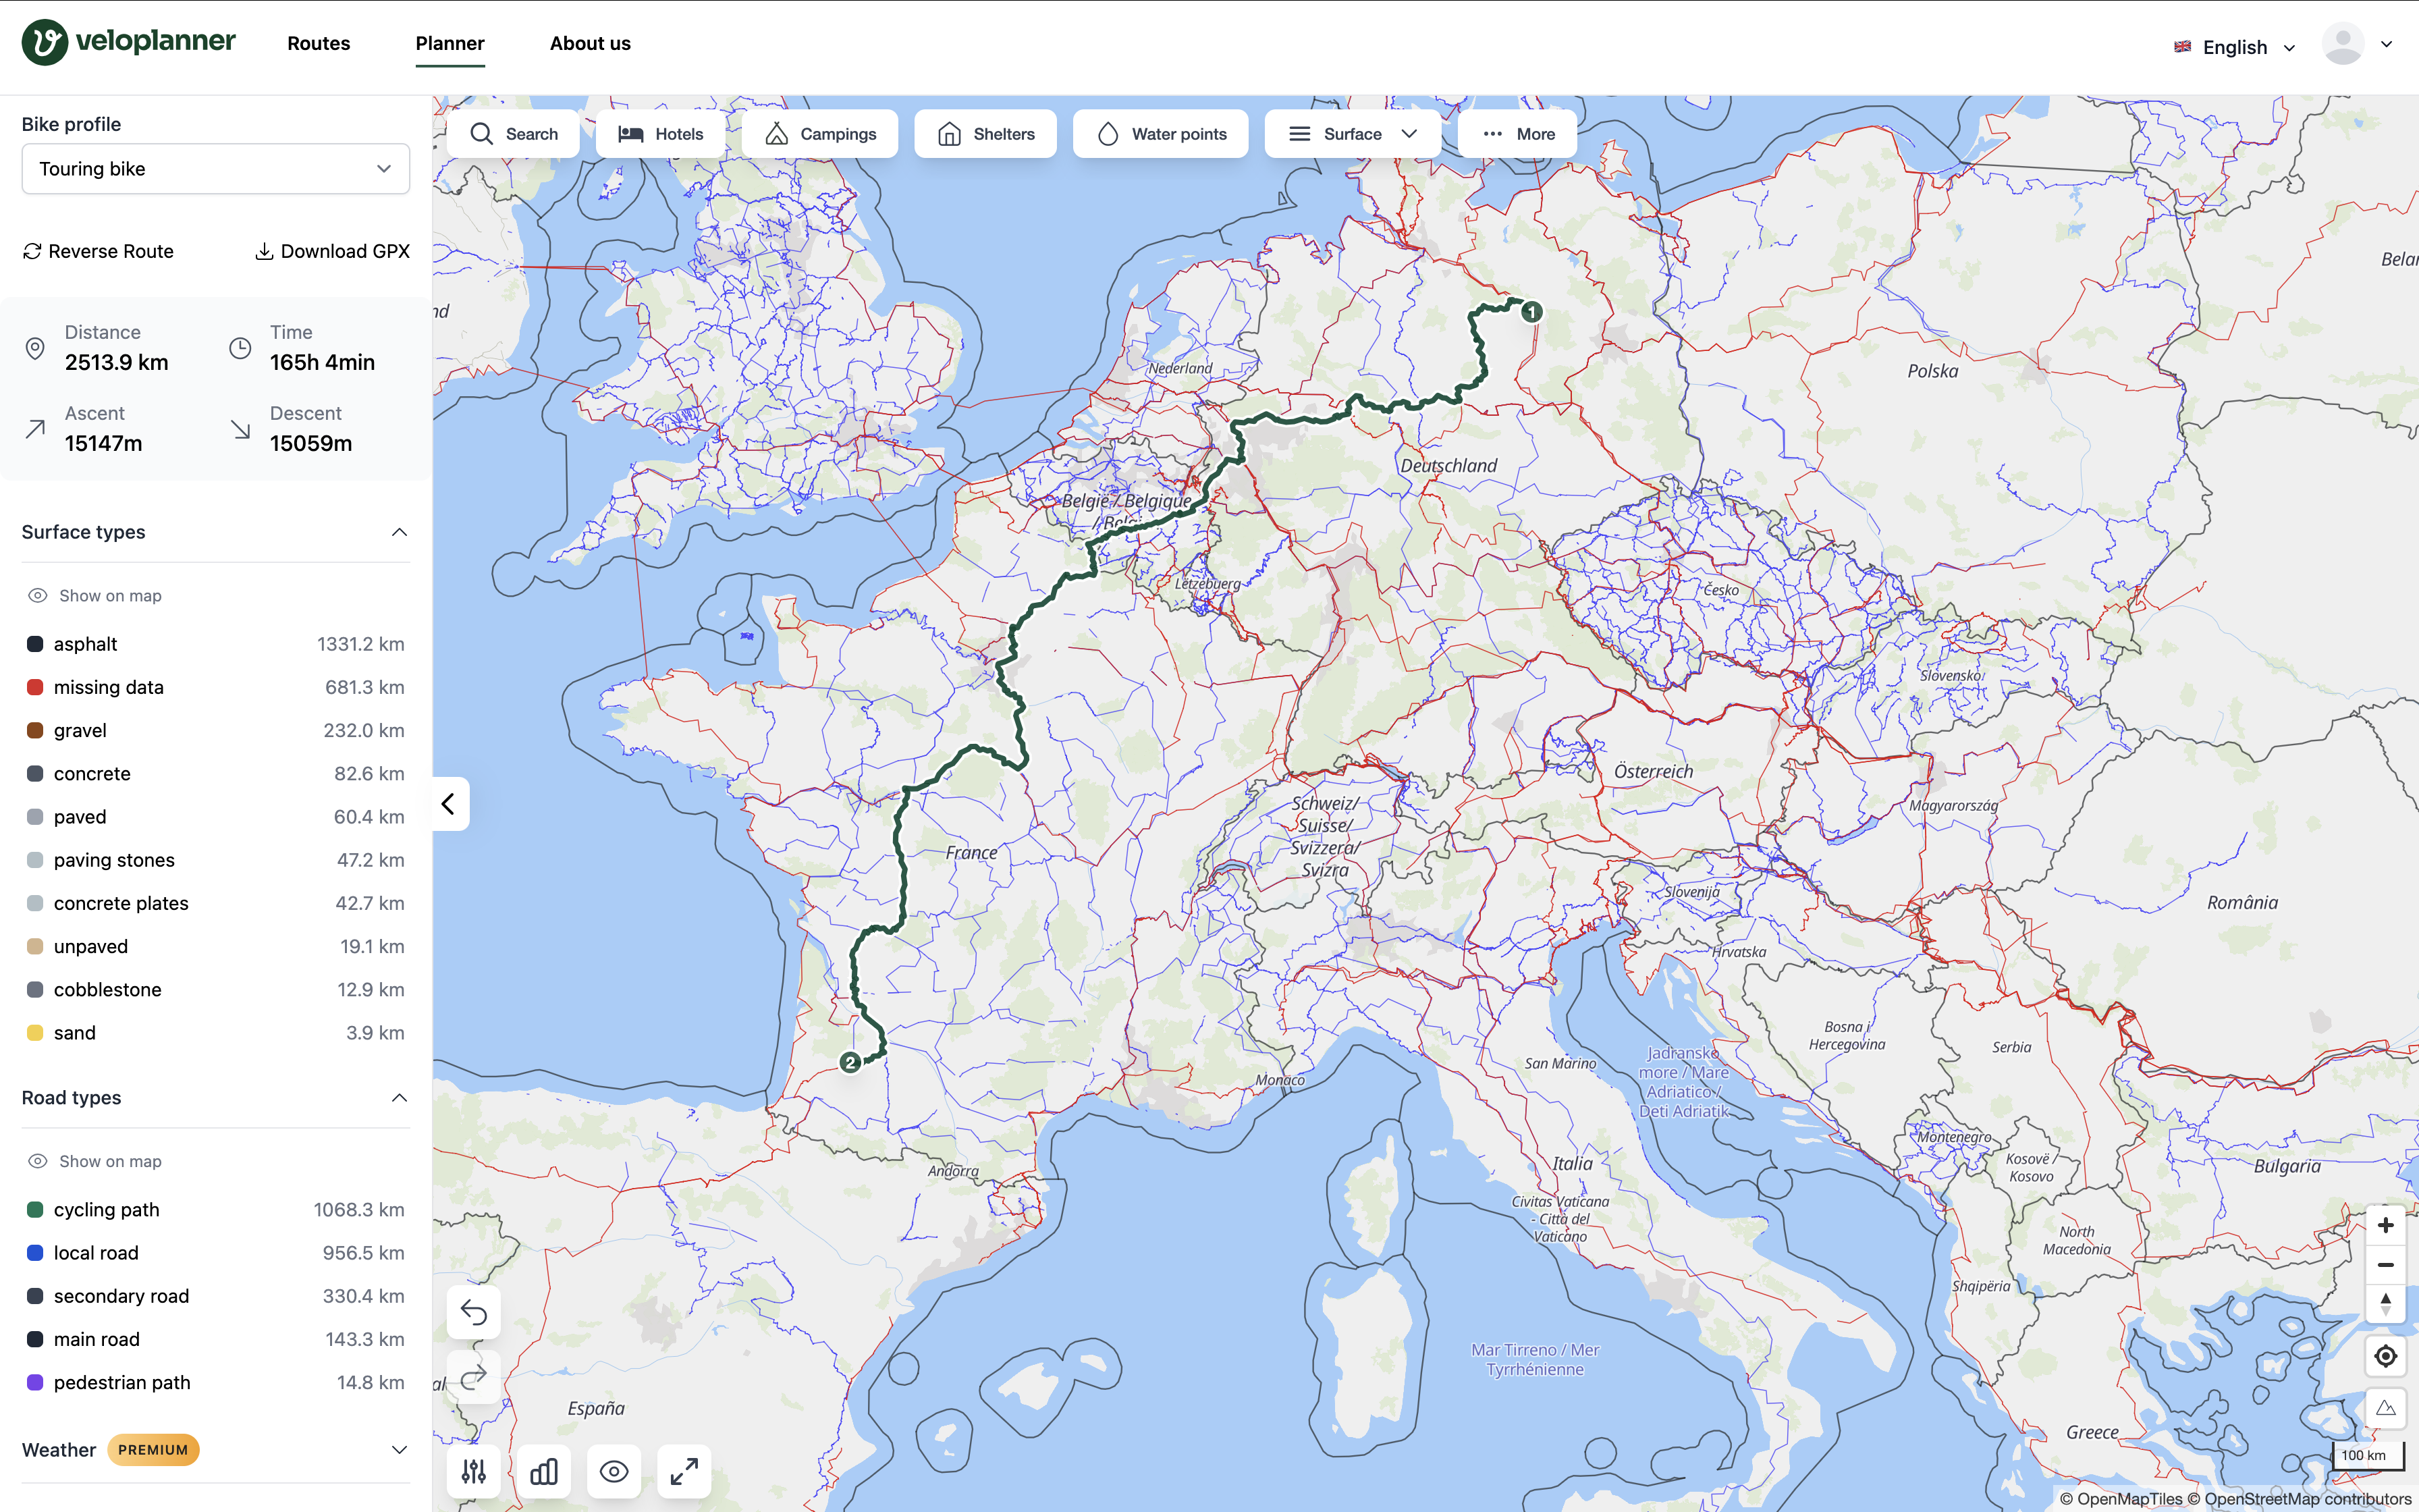Image resolution: width=2419 pixels, height=1512 pixels.
Task: Click the OpenStreetMap contributors link
Action: click(2299, 1498)
